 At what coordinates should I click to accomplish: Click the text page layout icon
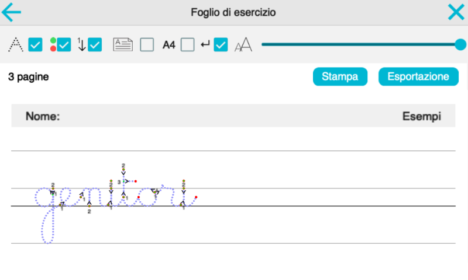(123, 45)
